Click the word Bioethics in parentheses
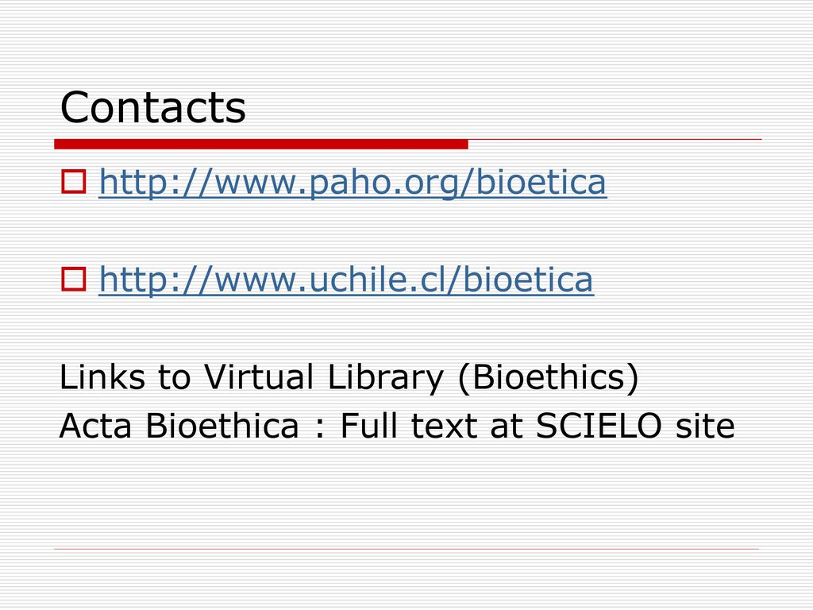The image size is (813, 610). coord(548,377)
